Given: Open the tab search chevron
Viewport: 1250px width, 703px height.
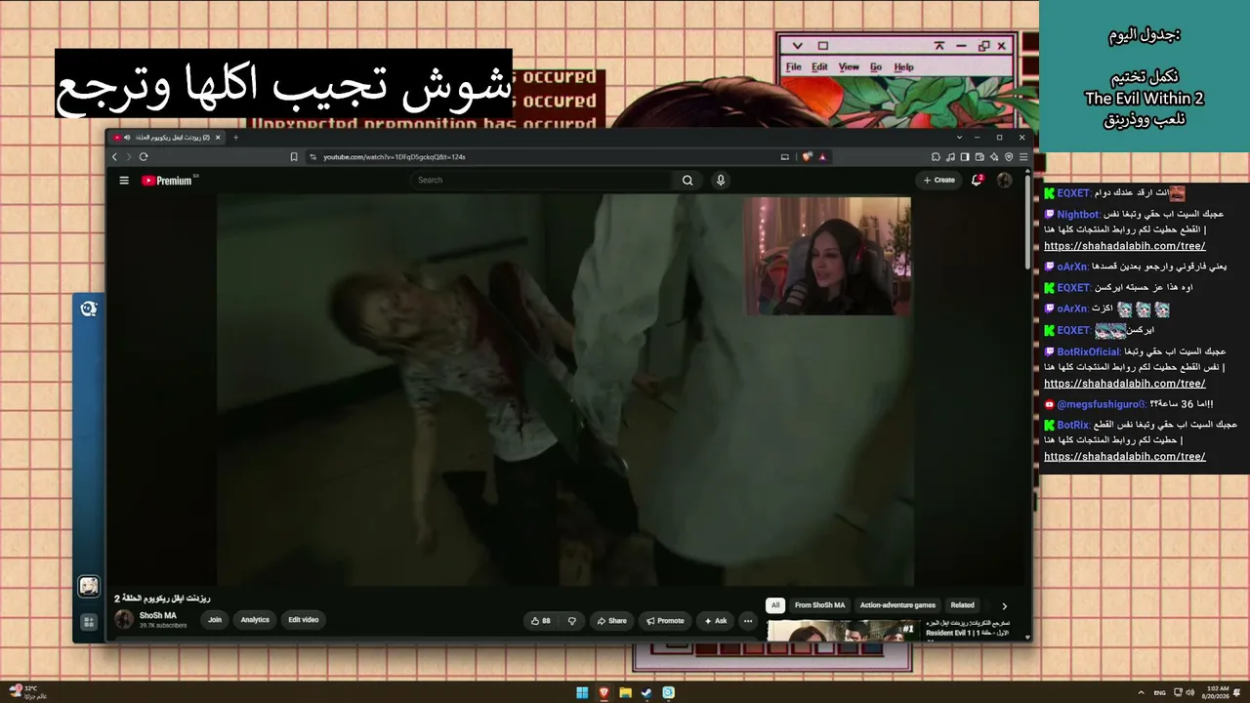Looking at the screenshot, I should (x=960, y=138).
